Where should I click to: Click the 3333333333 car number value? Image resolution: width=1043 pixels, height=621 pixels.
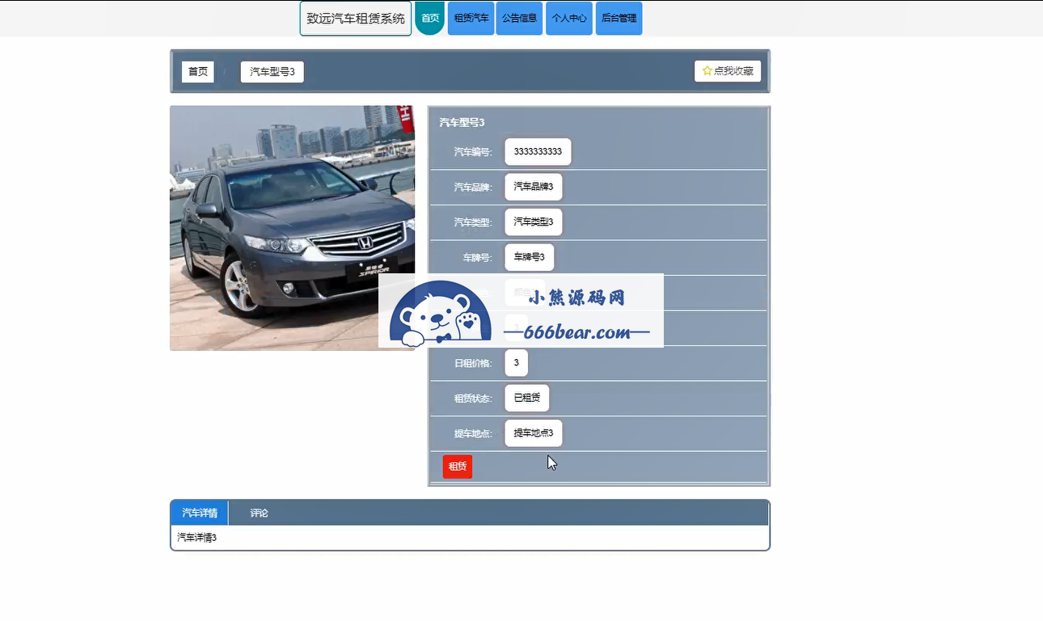pyautogui.click(x=538, y=152)
